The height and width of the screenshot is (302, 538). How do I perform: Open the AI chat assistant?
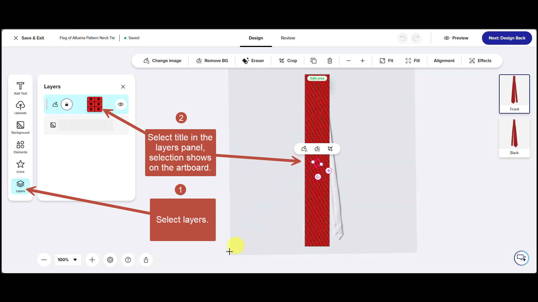pyautogui.click(x=521, y=258)
